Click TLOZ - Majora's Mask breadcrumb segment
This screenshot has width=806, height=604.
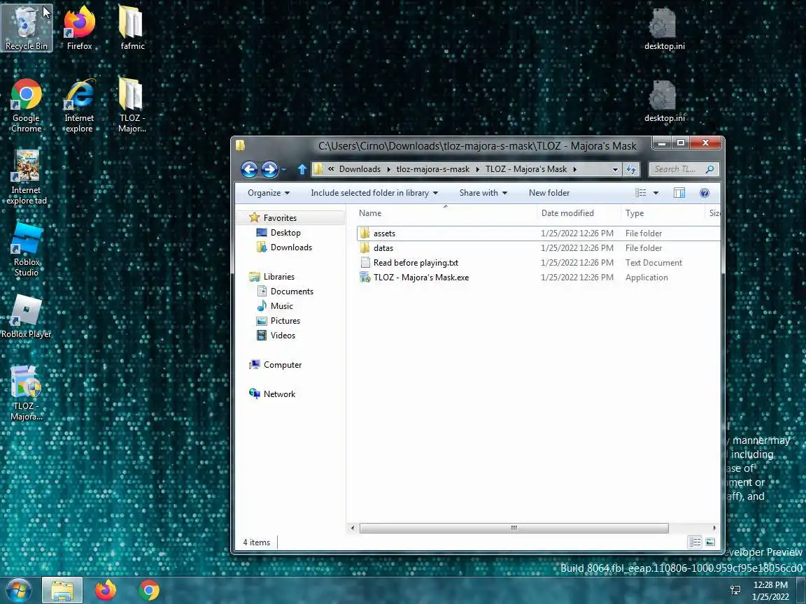[526, 169]
